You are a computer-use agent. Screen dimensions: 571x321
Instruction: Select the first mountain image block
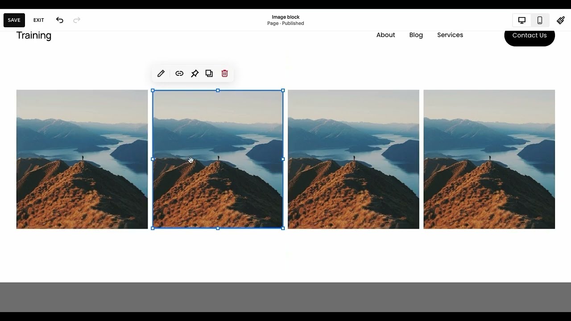(82, 159)
